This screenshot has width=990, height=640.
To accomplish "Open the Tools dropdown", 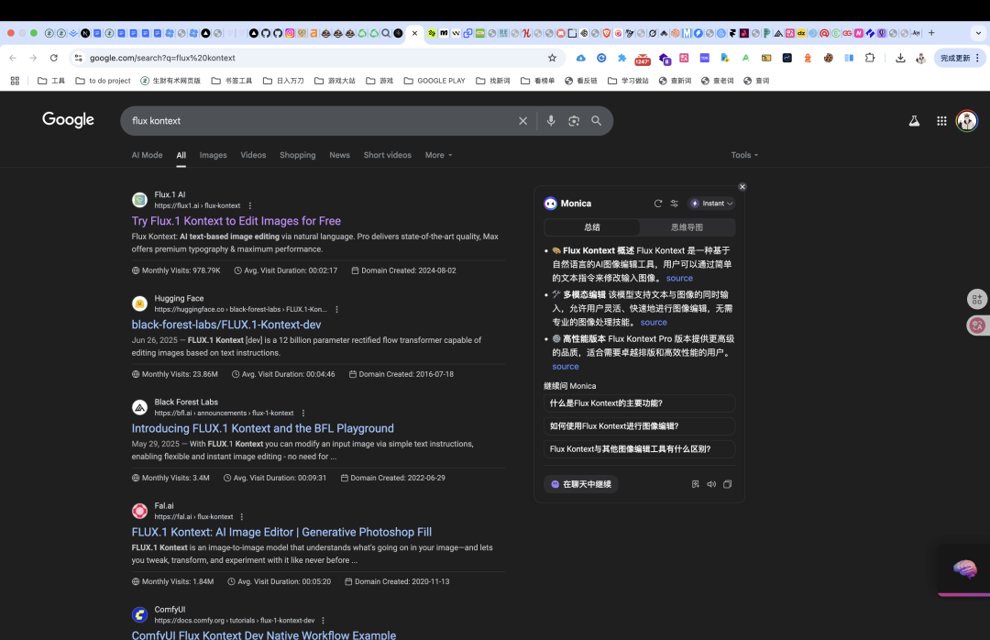I will coord(744,155).
